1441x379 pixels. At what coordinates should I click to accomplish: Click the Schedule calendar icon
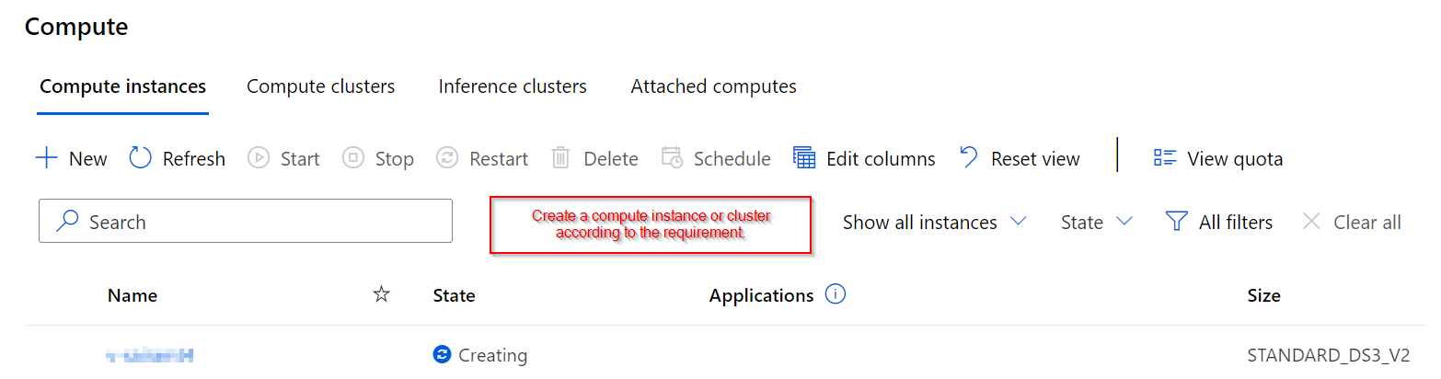[x=672, y=158]
